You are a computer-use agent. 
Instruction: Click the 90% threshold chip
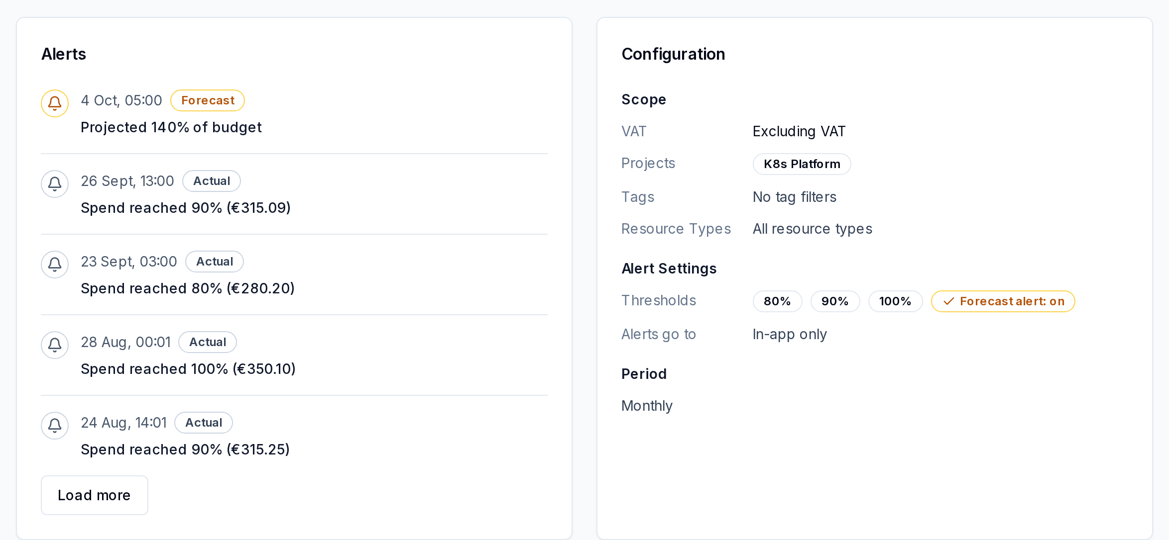pyautogui.click(x=835, y=301)
